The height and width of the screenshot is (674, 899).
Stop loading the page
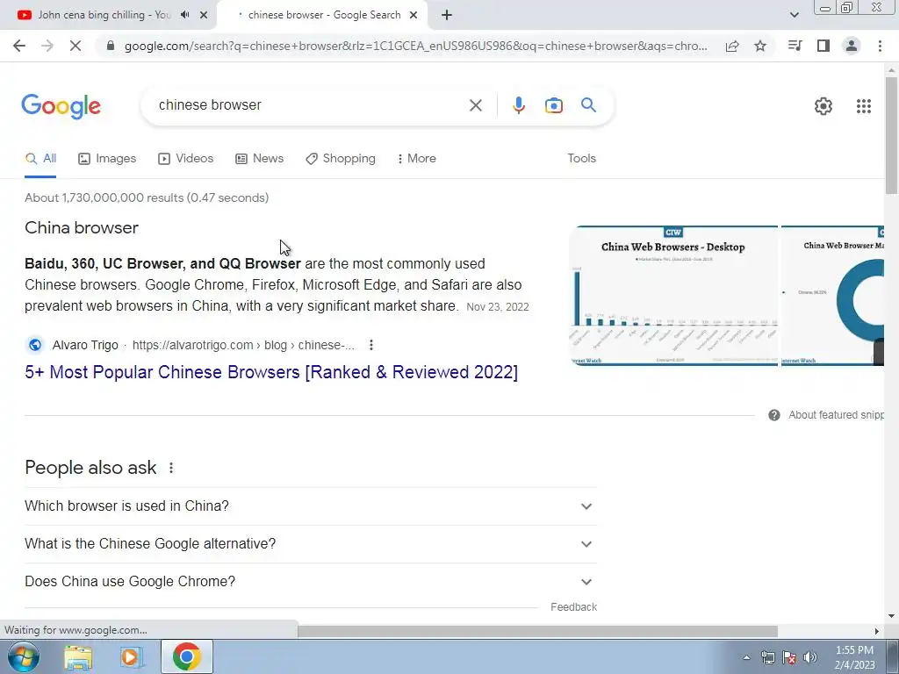[76, 46]
